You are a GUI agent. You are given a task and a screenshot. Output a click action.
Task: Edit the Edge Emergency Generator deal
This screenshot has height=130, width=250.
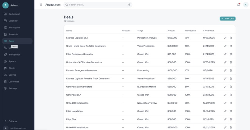pyautogui.click(x=225, y=54)
